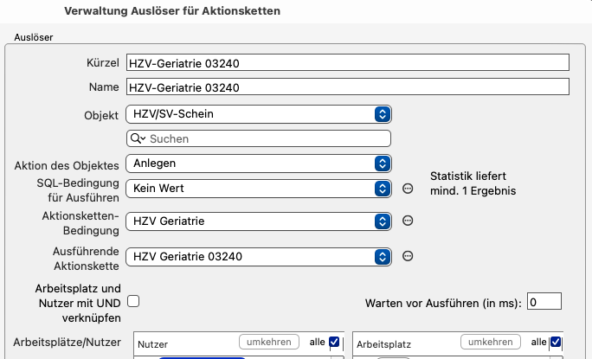Open ellipsis options beside Ausführende Aktionskette
Image resolution: width=592 pixels, height=359 pixels.
tap(408, 256)
